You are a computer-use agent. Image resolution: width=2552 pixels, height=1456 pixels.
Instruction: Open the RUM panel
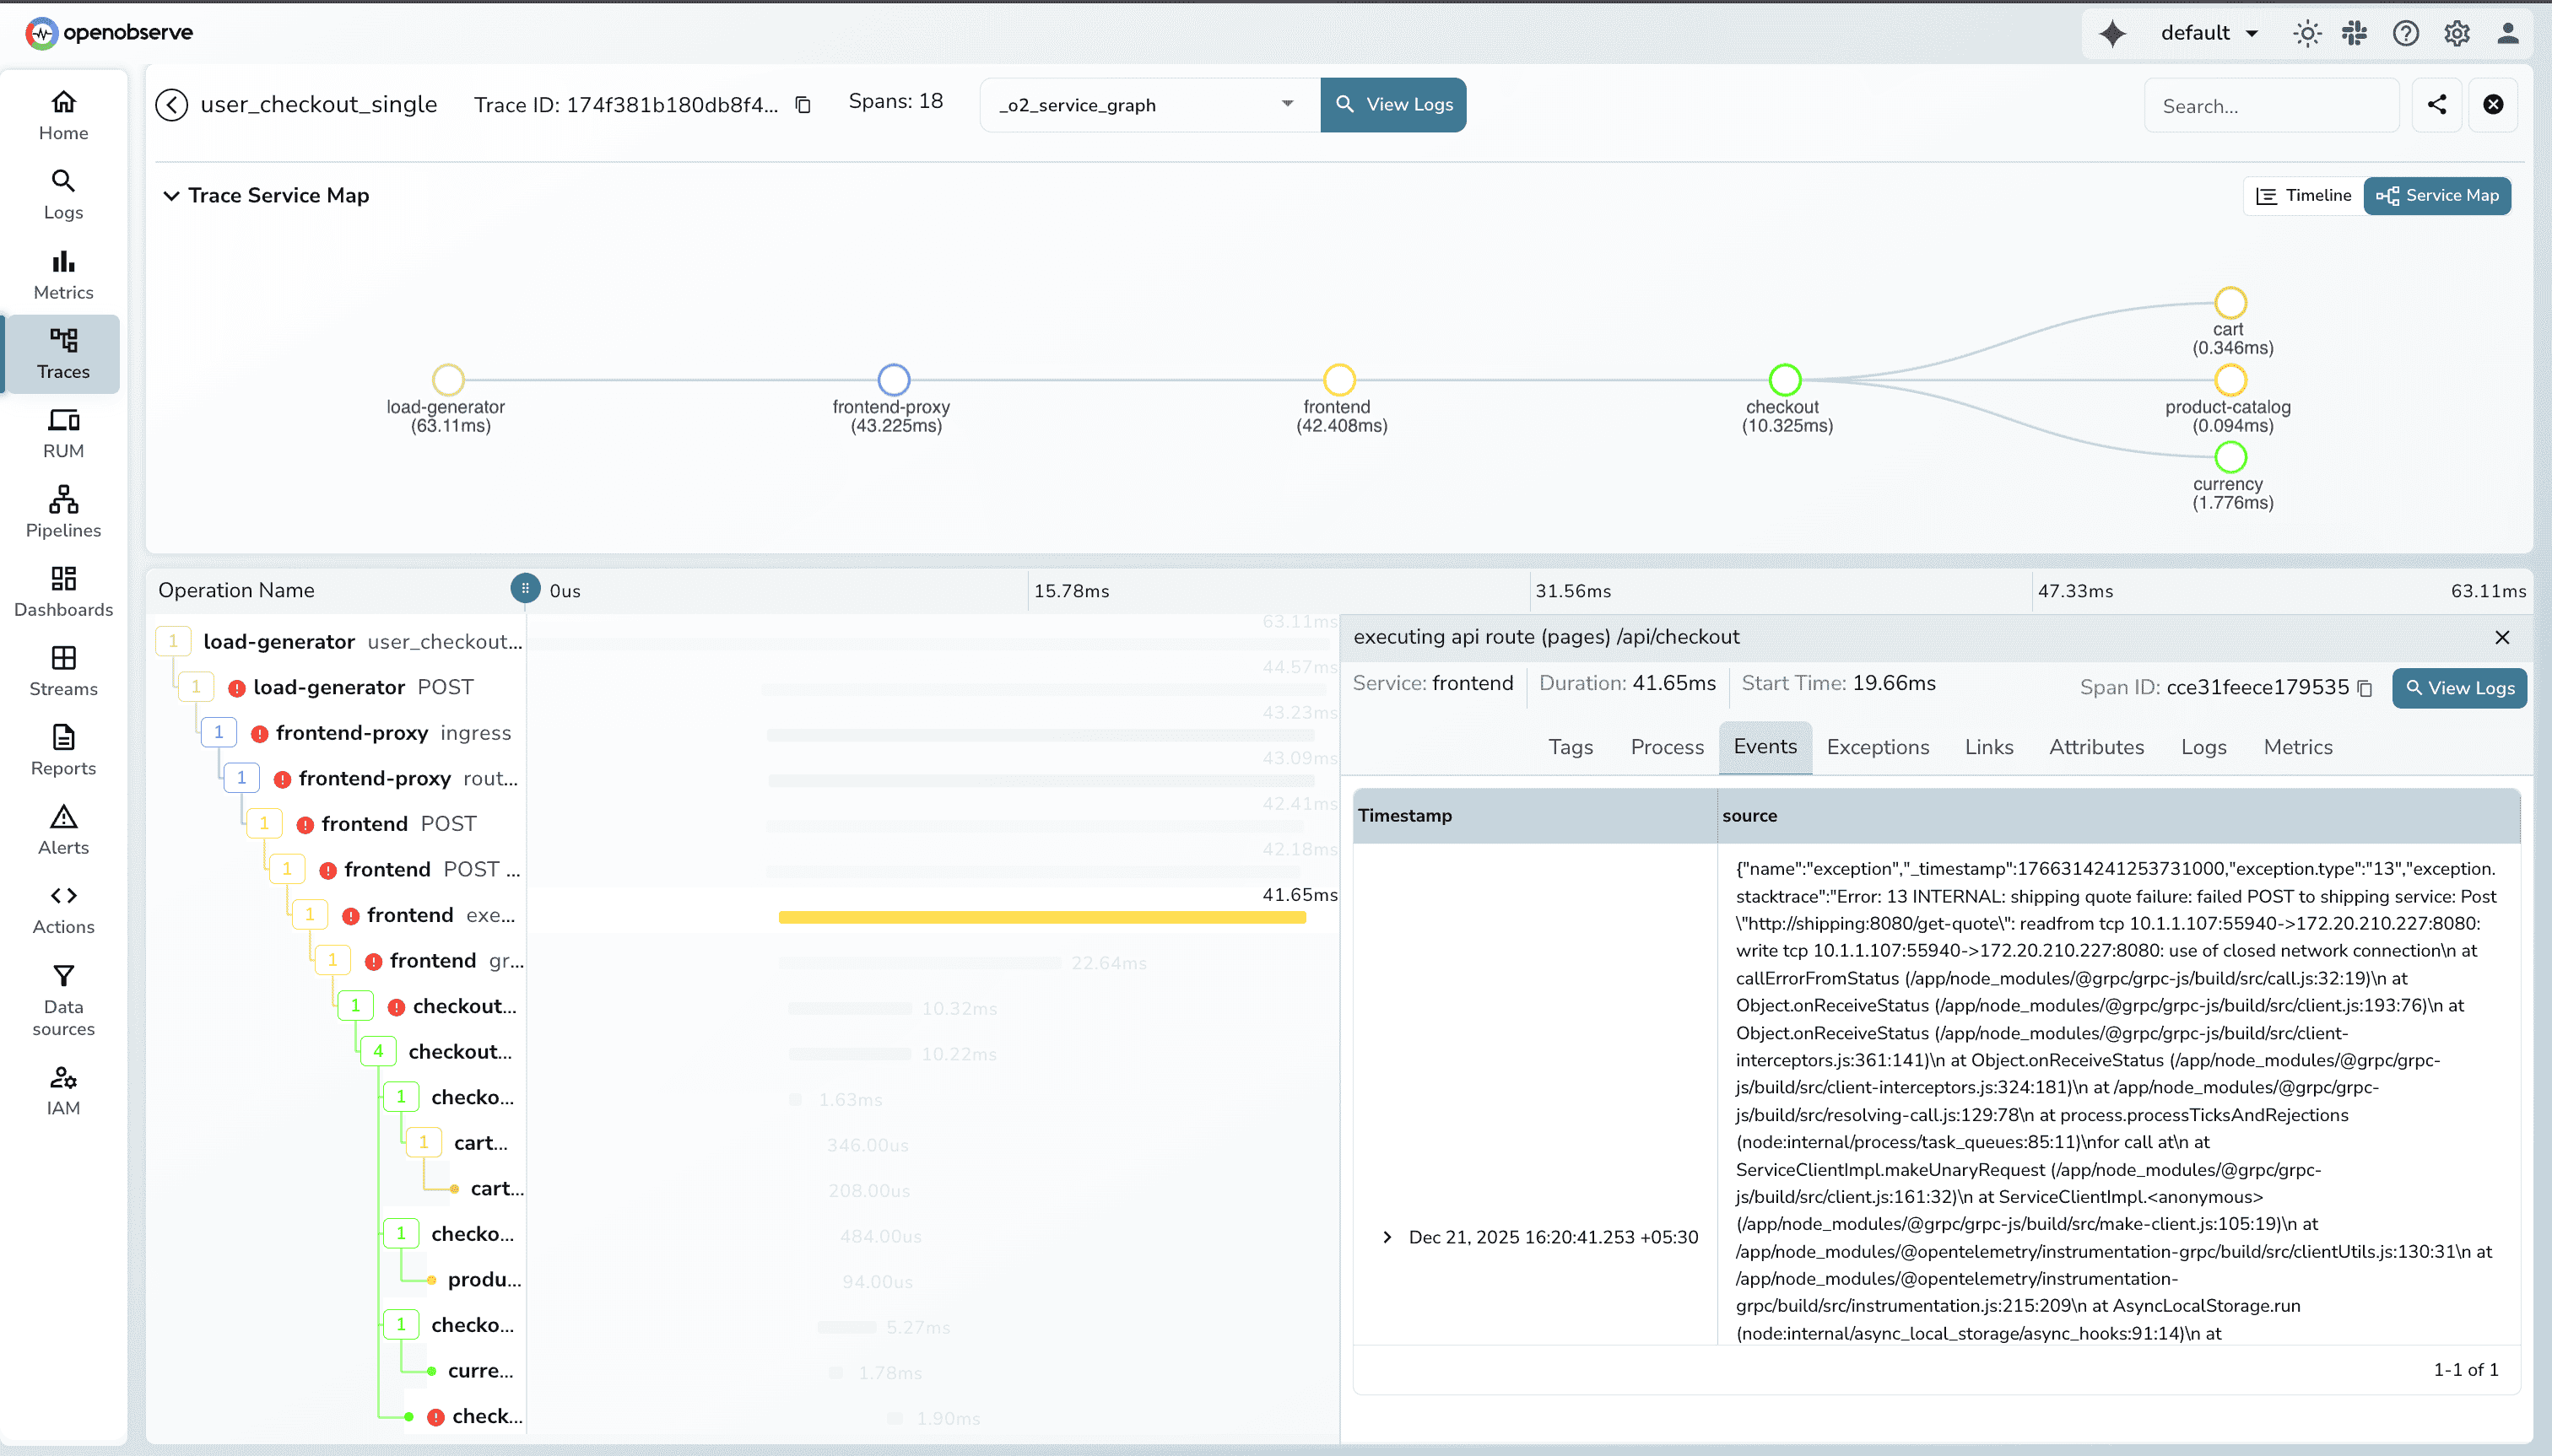point(62,432)
